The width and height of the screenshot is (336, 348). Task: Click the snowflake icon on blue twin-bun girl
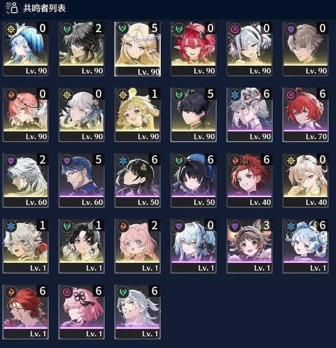click(x=291, y=226)
